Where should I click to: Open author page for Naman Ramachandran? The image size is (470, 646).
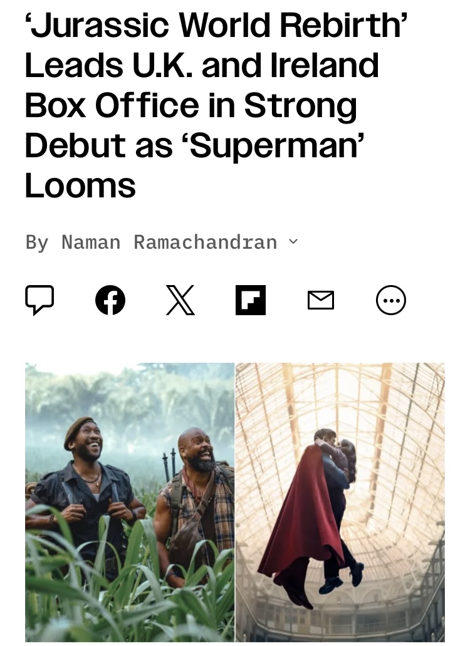click(x=169, y=242)
